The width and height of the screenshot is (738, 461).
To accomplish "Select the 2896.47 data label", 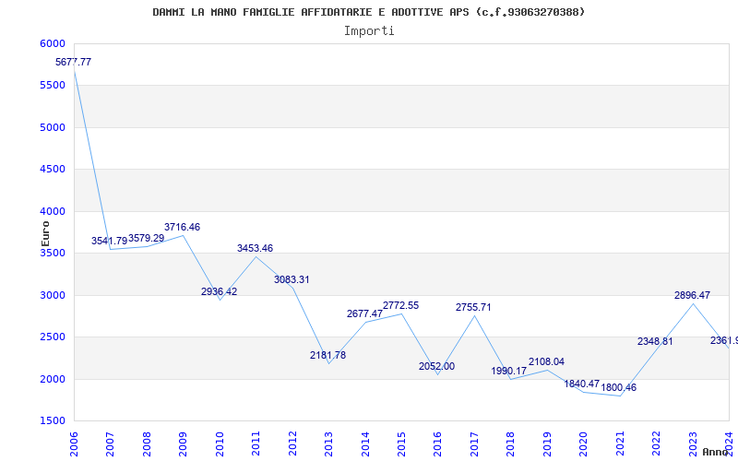I will 693,295.
